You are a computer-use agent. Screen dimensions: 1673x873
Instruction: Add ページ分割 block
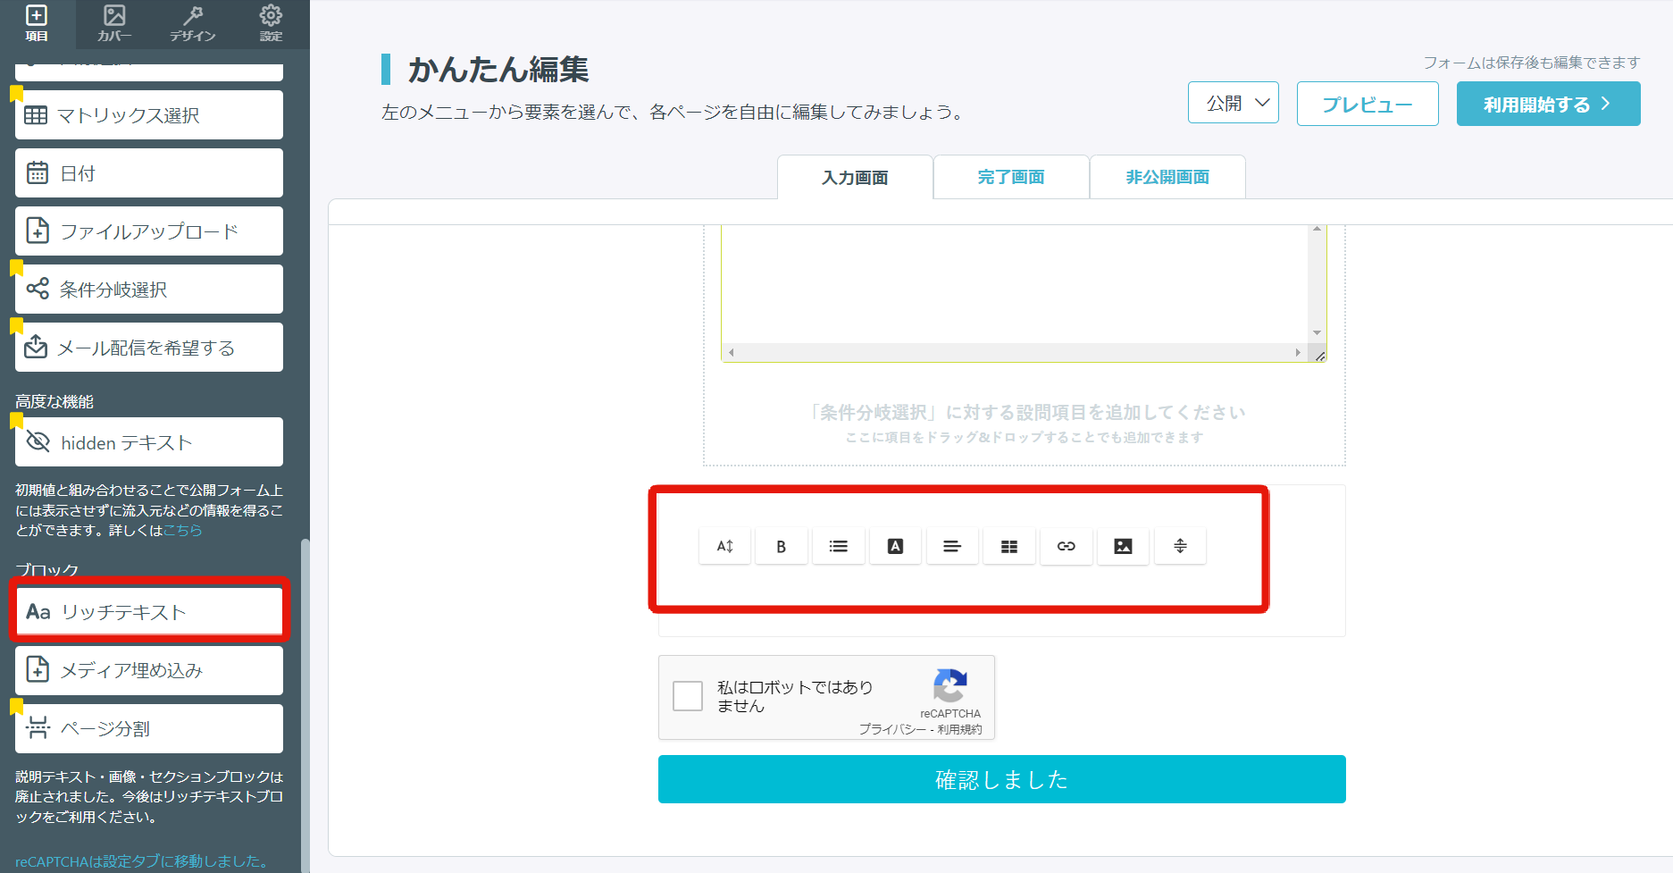[x=149, y=728]
